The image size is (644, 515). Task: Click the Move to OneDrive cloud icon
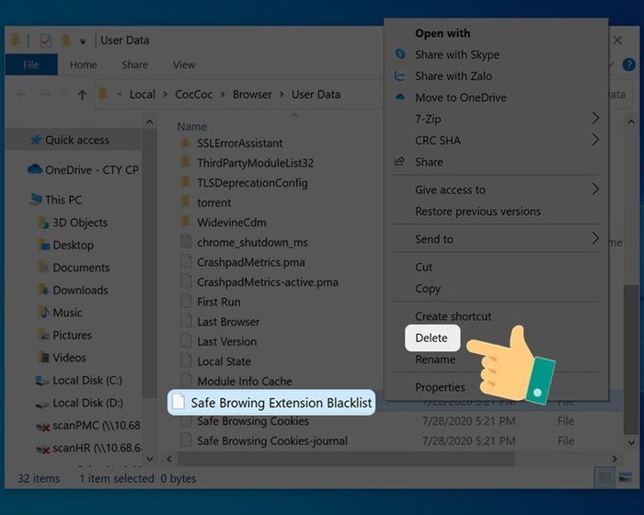(x=400, y=97)
